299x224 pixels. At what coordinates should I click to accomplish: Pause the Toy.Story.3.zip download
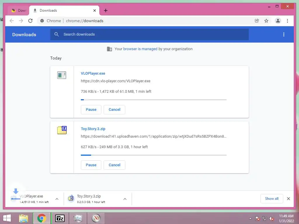[91, 165]
